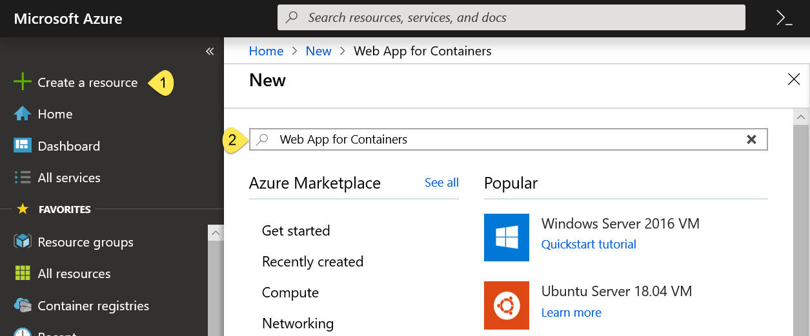
Task: Go to Home in sidebar
Action: coord(55,114)
